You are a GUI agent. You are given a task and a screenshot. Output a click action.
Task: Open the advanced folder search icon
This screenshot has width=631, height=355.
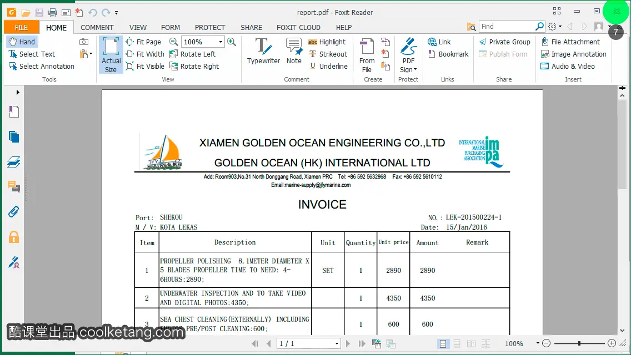click(x=471, y=27)
